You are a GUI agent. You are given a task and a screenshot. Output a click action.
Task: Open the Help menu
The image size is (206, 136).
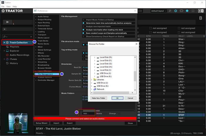(15, 6)
